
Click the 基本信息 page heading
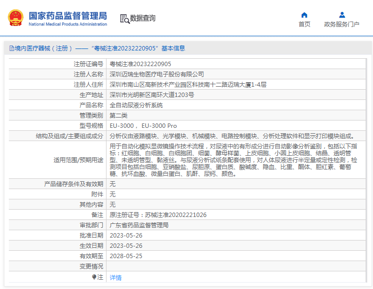click(173, 48)
